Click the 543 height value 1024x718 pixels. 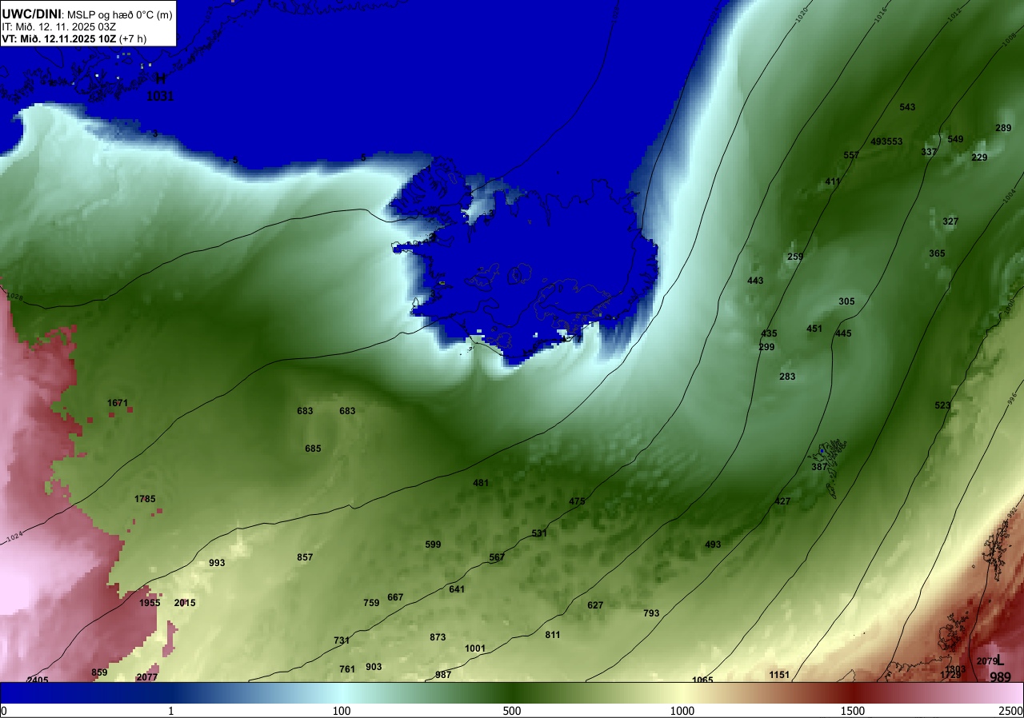[x=907, y=107]
